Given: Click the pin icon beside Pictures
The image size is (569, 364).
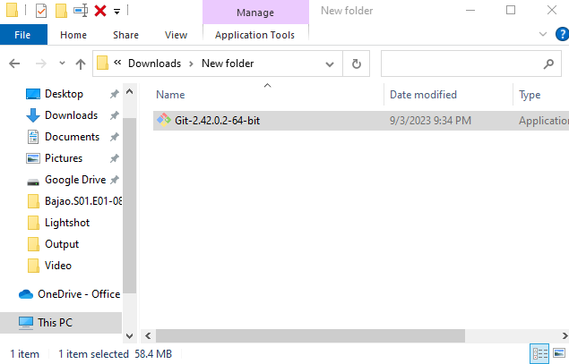Looking at the screenshot, I should (115, 158).
